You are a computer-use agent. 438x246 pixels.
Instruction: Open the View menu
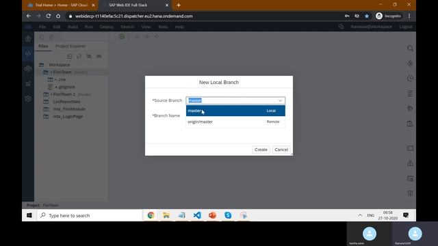[146, 27]
